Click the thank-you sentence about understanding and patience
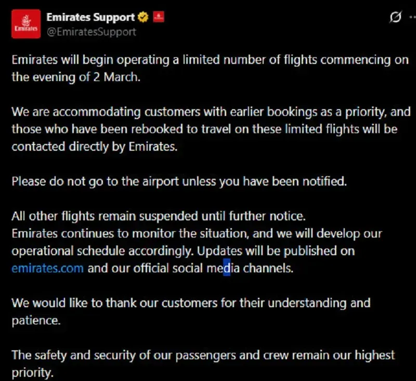 pos(190,304)
